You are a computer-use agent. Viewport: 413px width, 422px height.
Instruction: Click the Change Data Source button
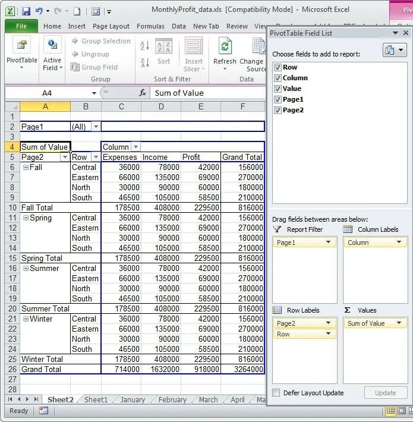(x=253, y=55)
